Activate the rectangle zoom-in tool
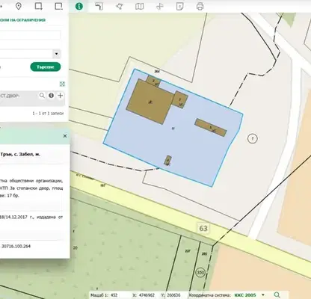Image resolution: width=311 pixels, height=299 pixels. pos(38,6)
